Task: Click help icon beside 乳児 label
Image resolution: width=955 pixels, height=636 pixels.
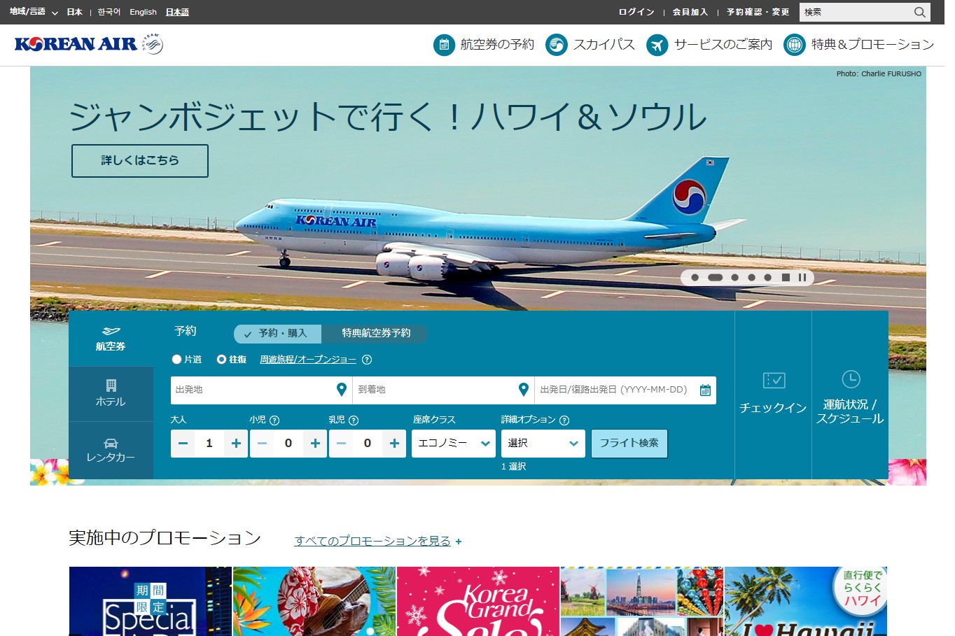Action: click(x=354, y=421)
